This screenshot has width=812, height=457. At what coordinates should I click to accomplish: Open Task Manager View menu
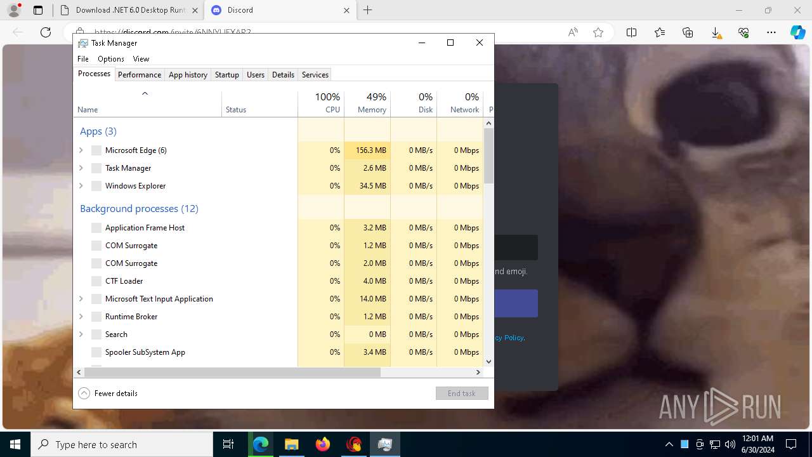click(x=141, y=59)
